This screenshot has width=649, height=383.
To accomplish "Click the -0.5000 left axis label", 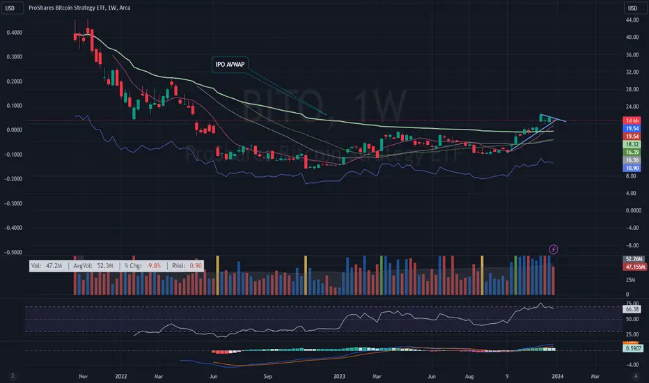I will tap(13, 252).
